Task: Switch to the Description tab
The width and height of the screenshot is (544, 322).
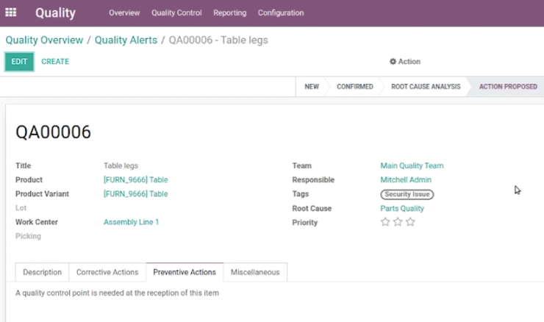Action: click(43, 272)
